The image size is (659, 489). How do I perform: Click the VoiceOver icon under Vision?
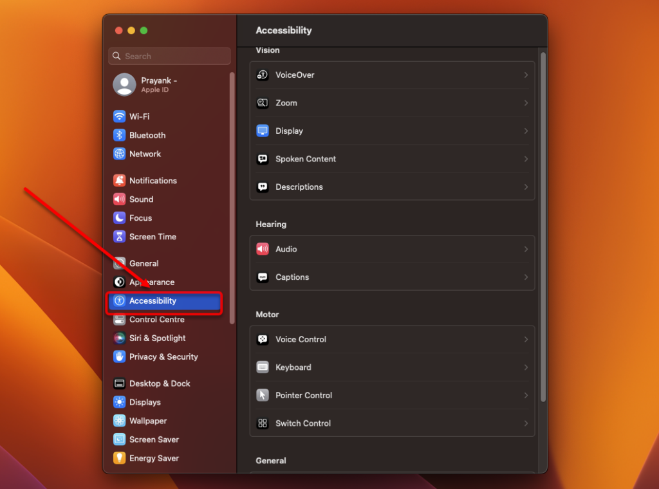(263, 75)
